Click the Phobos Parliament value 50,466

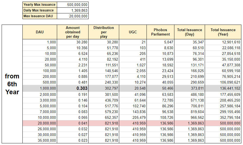point(160,88)
